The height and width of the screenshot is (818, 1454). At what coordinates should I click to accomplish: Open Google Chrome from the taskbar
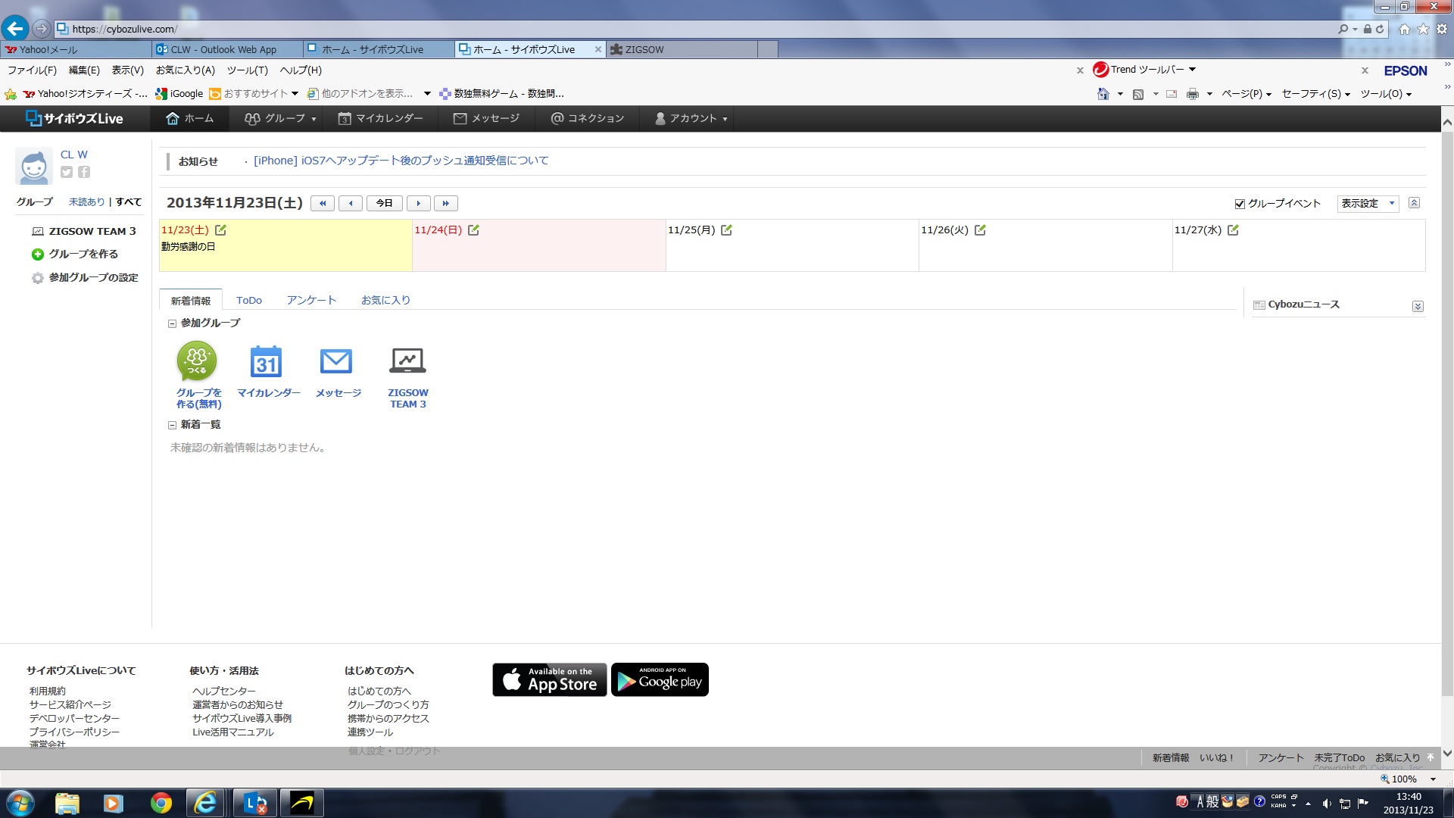161,803
